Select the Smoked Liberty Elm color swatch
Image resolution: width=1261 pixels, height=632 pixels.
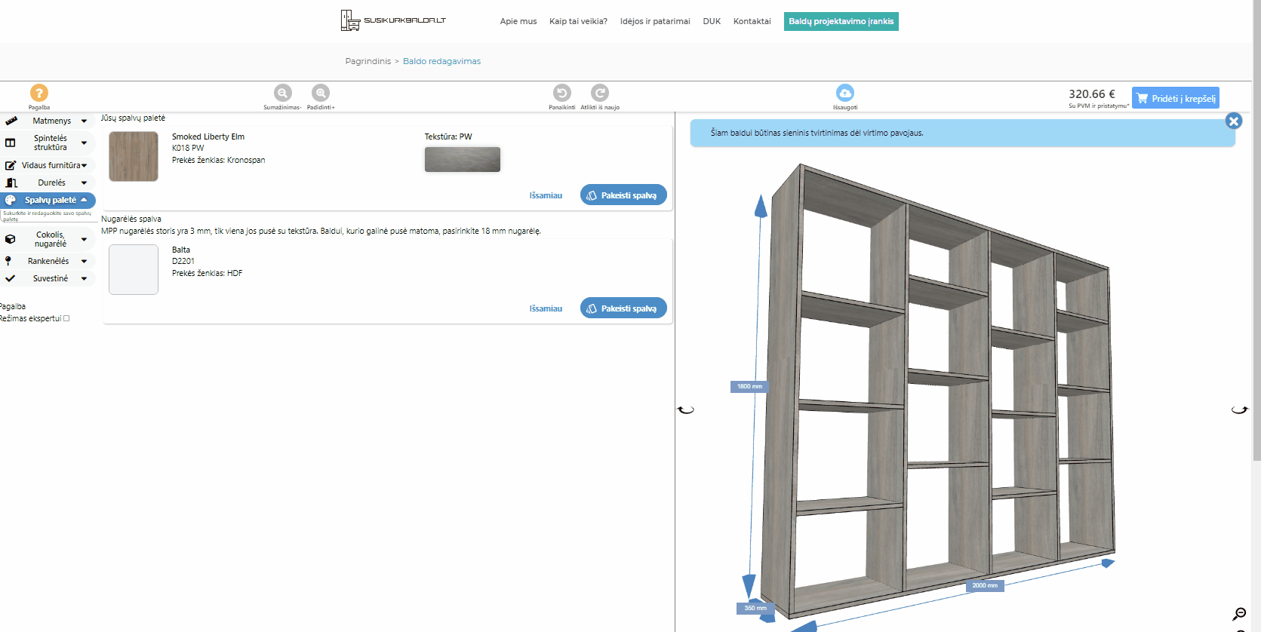tap(134, 156)
